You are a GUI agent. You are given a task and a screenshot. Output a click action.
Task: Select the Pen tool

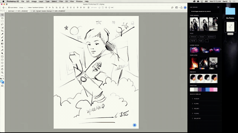click(2, 50)
